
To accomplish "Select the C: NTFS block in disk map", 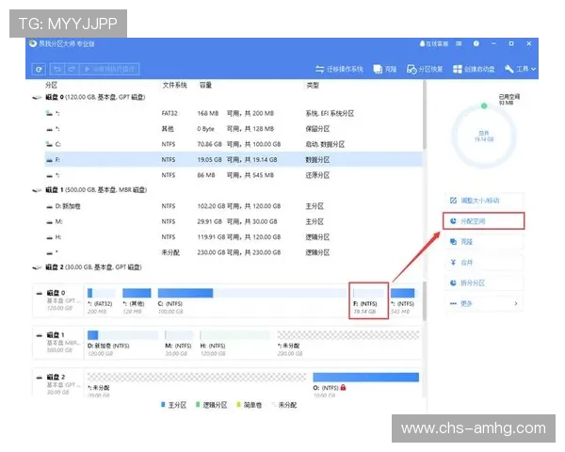I will [x=251, y=301].
